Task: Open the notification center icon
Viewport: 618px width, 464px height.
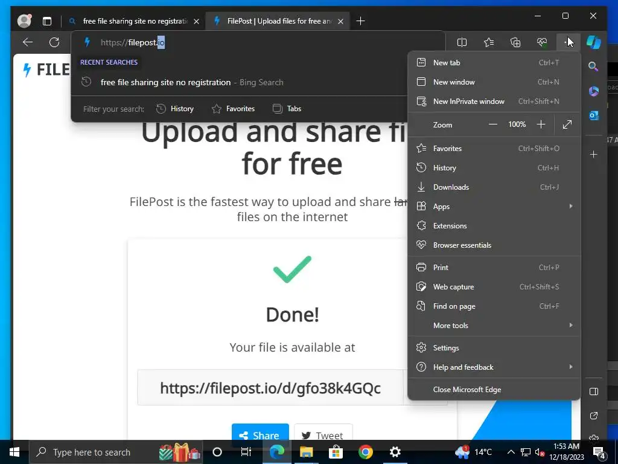Action: [x=599, y=453]
